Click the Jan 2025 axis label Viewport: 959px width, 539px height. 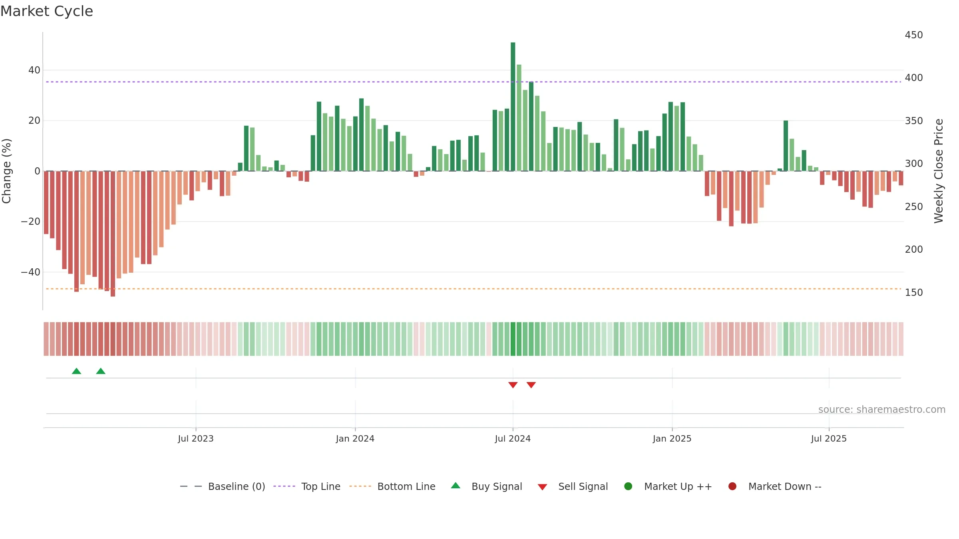click(x=672, y=439)
